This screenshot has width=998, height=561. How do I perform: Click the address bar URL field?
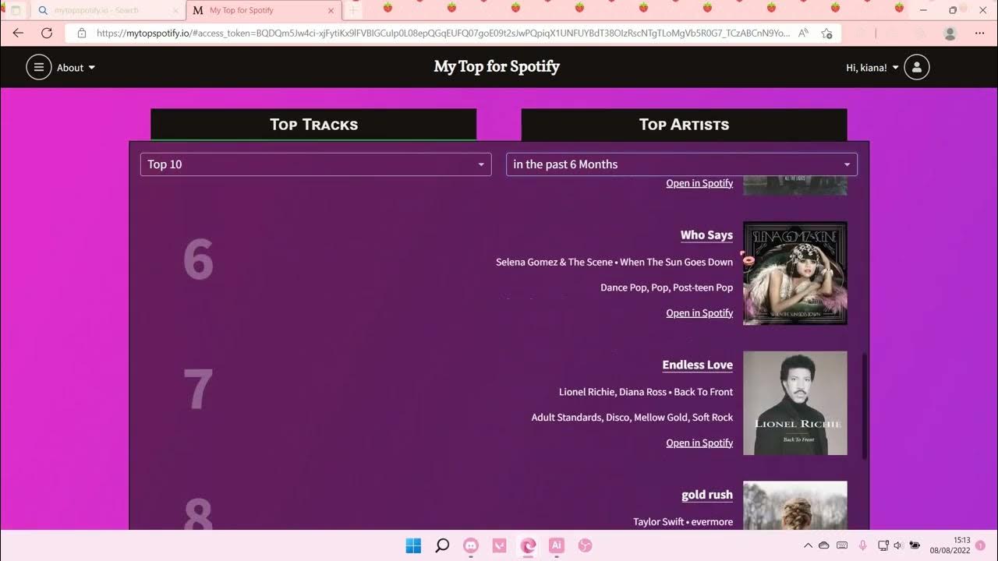(443, 34)
